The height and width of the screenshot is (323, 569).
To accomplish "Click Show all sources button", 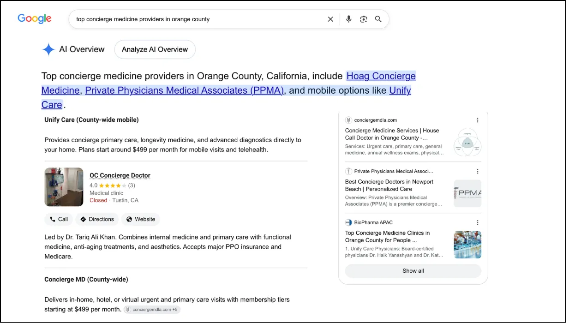I will [413, 271].
